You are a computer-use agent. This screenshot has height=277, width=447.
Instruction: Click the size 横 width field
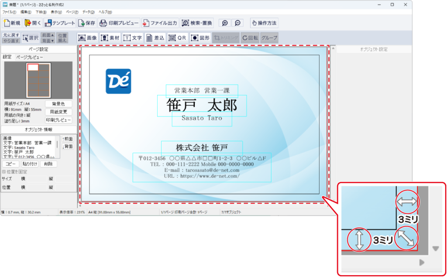point(36,179)
